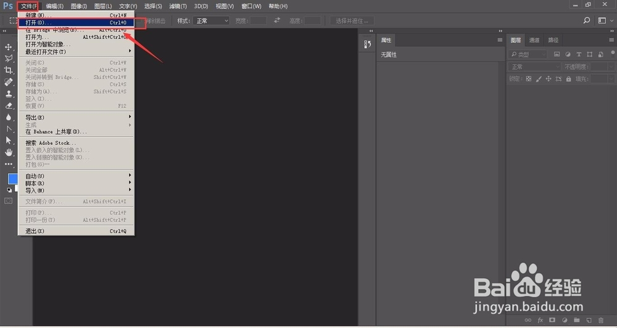Viewport: 617px width, 328px height.
Task: Open the History panel icon
Action: pyautogui.click(x=368, y=44)
